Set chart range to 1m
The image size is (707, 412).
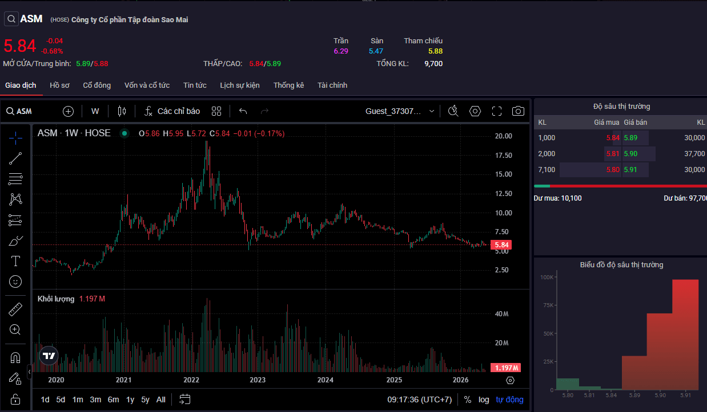(x=78, y=399)
